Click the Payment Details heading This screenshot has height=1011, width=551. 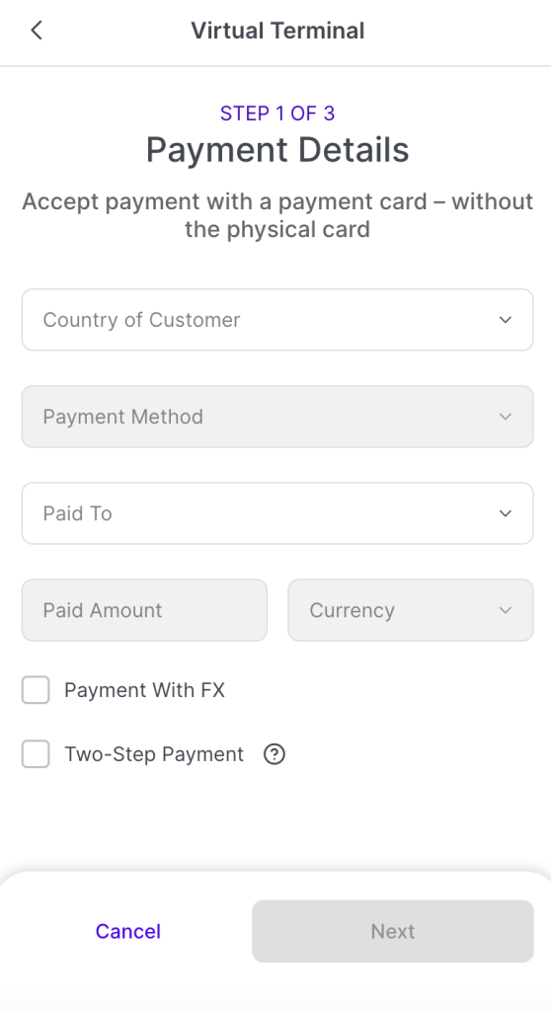[277, 150]
